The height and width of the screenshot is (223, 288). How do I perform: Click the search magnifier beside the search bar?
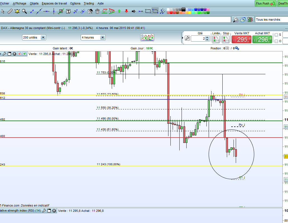point(235,20)
